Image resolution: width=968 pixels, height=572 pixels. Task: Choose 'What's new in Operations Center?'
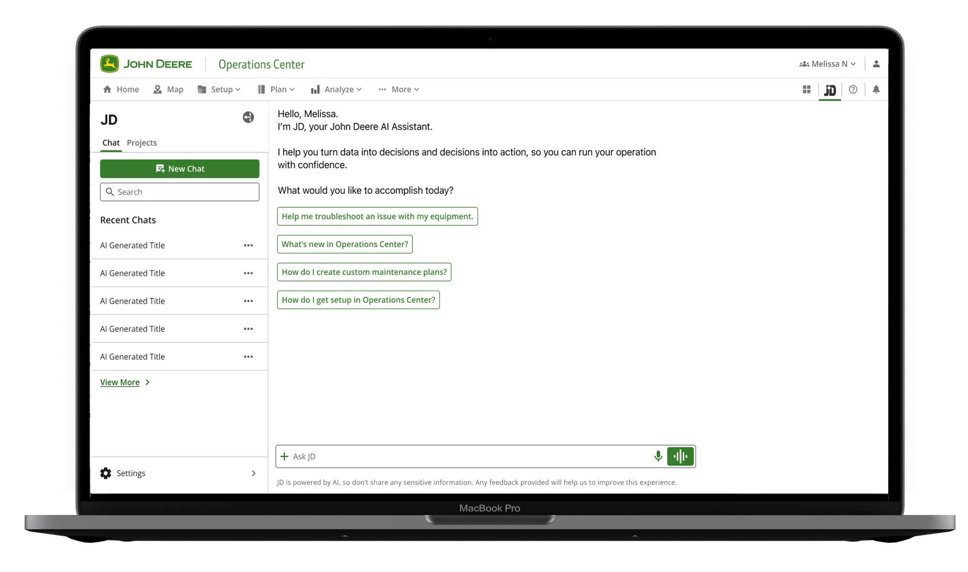coord(345,244)
